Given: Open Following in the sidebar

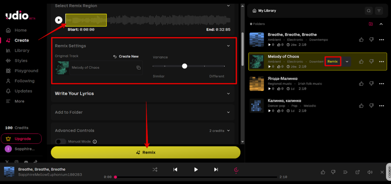Looking at the screenshot, I should tap(20, 81).
